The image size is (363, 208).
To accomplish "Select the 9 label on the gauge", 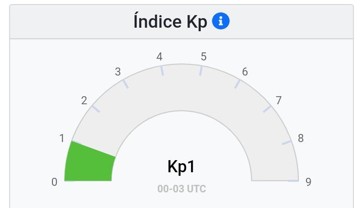I will [309, 182].
